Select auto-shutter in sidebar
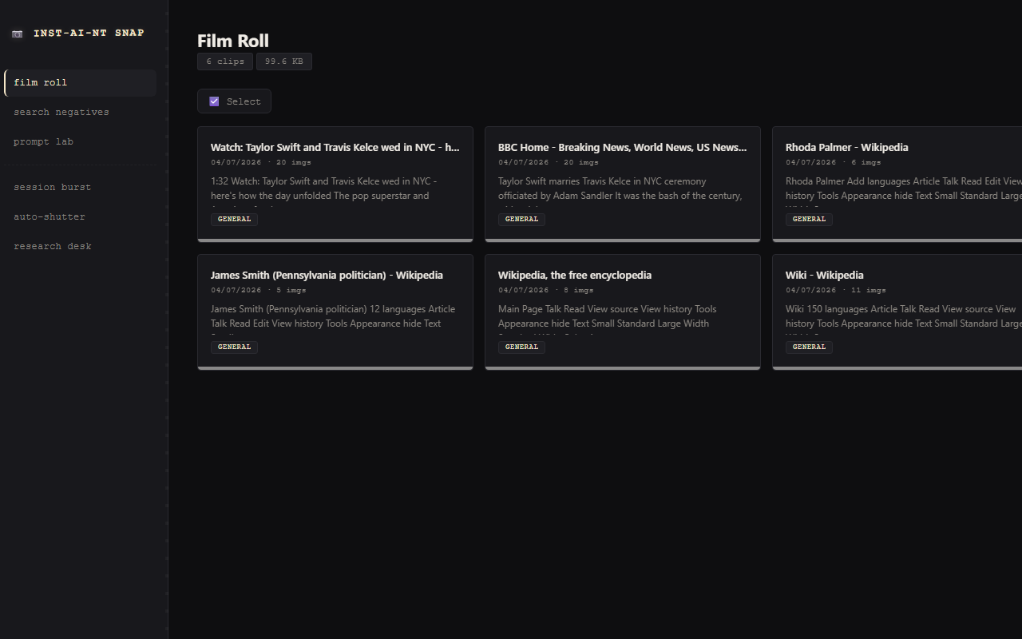1022x639 pixels. tap(80, 217)
